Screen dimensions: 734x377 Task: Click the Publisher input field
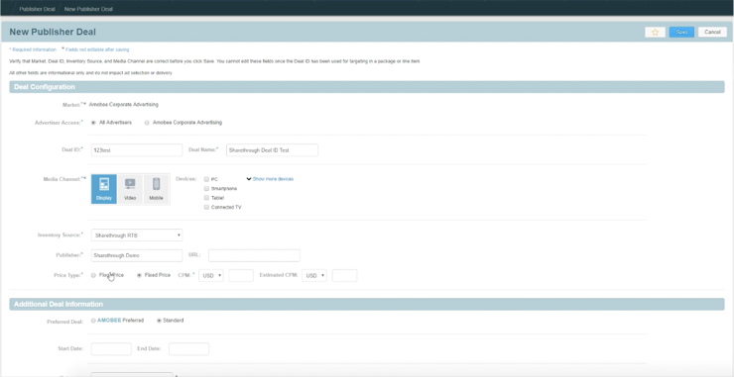tap(137, 255)
